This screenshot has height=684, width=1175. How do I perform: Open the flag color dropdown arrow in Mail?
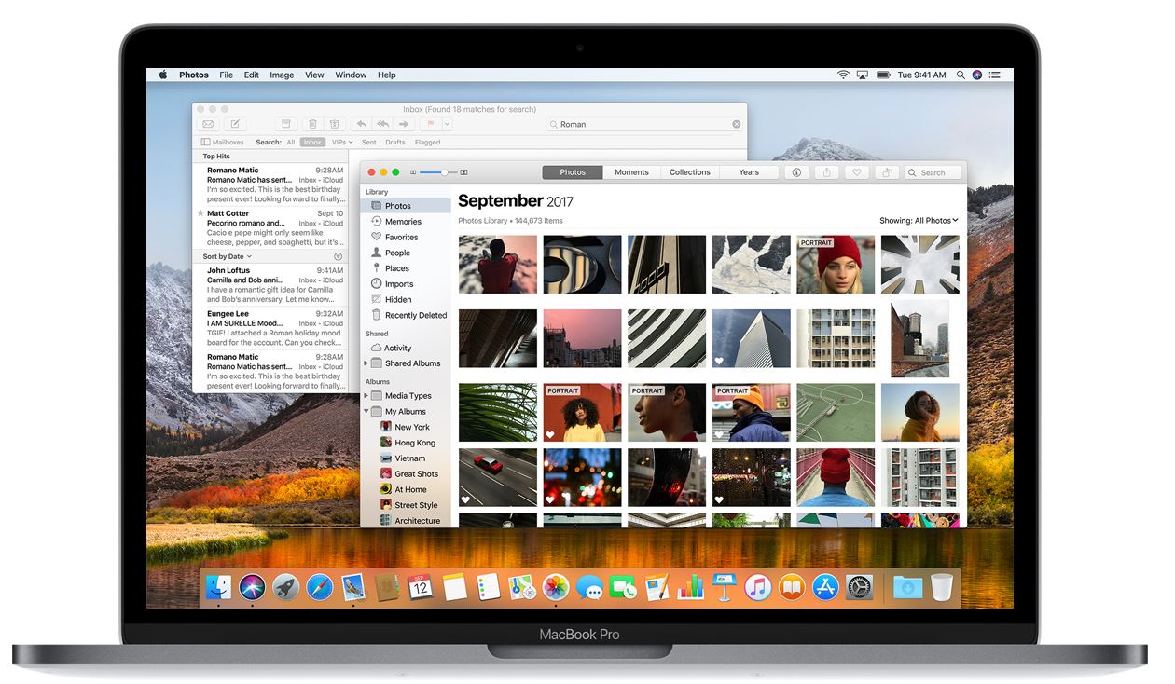click(448, 124)
